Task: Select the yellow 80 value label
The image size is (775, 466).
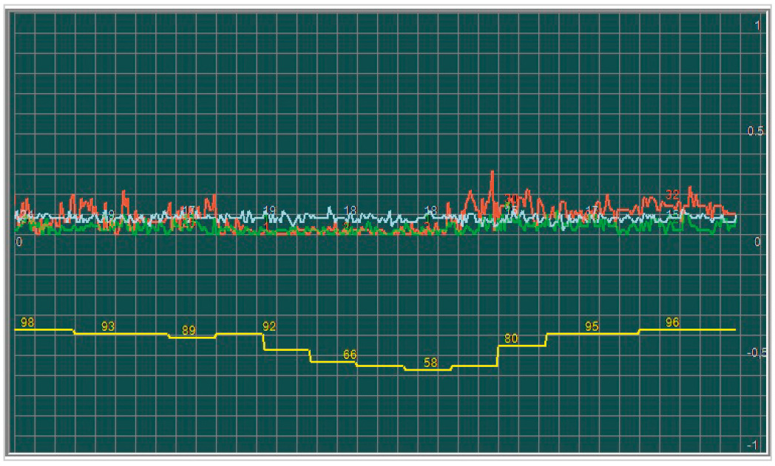Action: tap(511, 339)
